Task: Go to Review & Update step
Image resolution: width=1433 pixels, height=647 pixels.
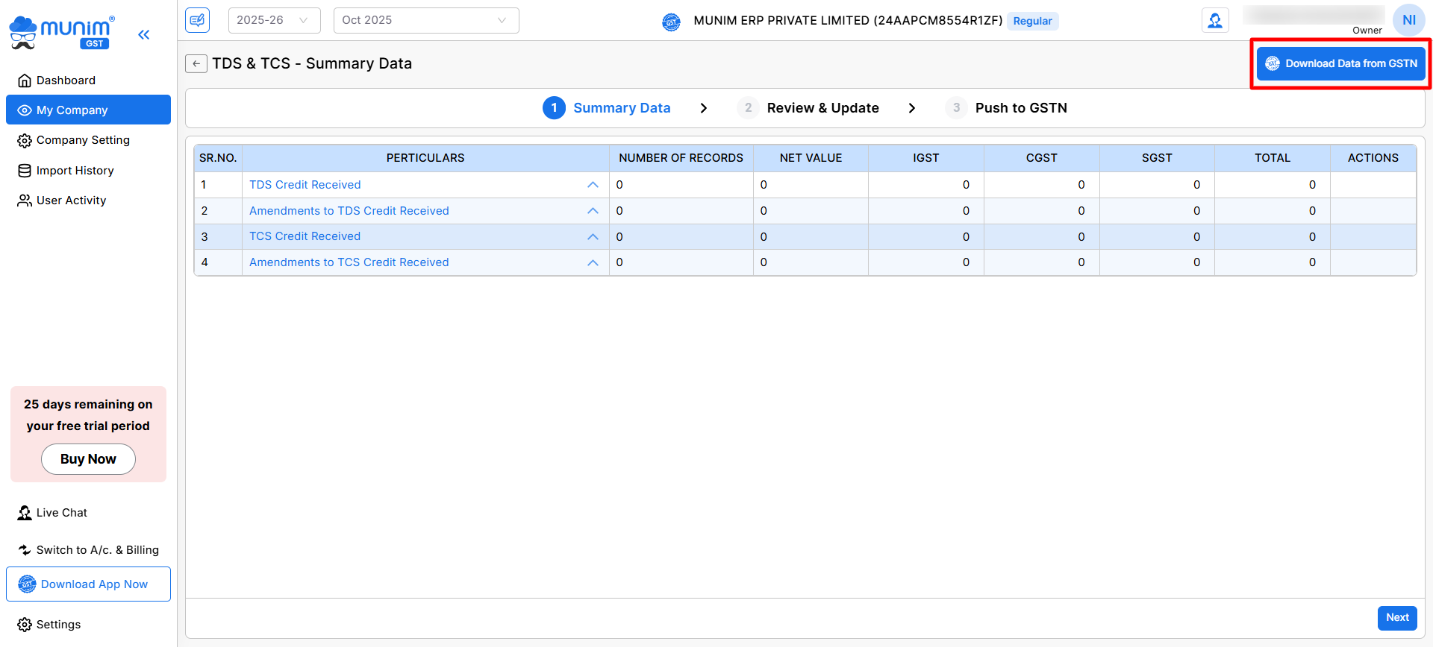Action: point(822,108)
